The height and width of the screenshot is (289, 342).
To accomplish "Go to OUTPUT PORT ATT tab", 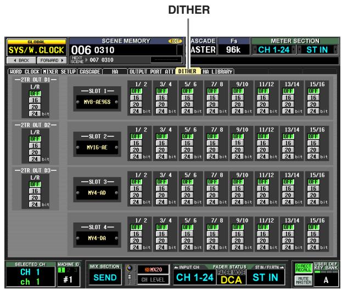I will coord(151,71).
